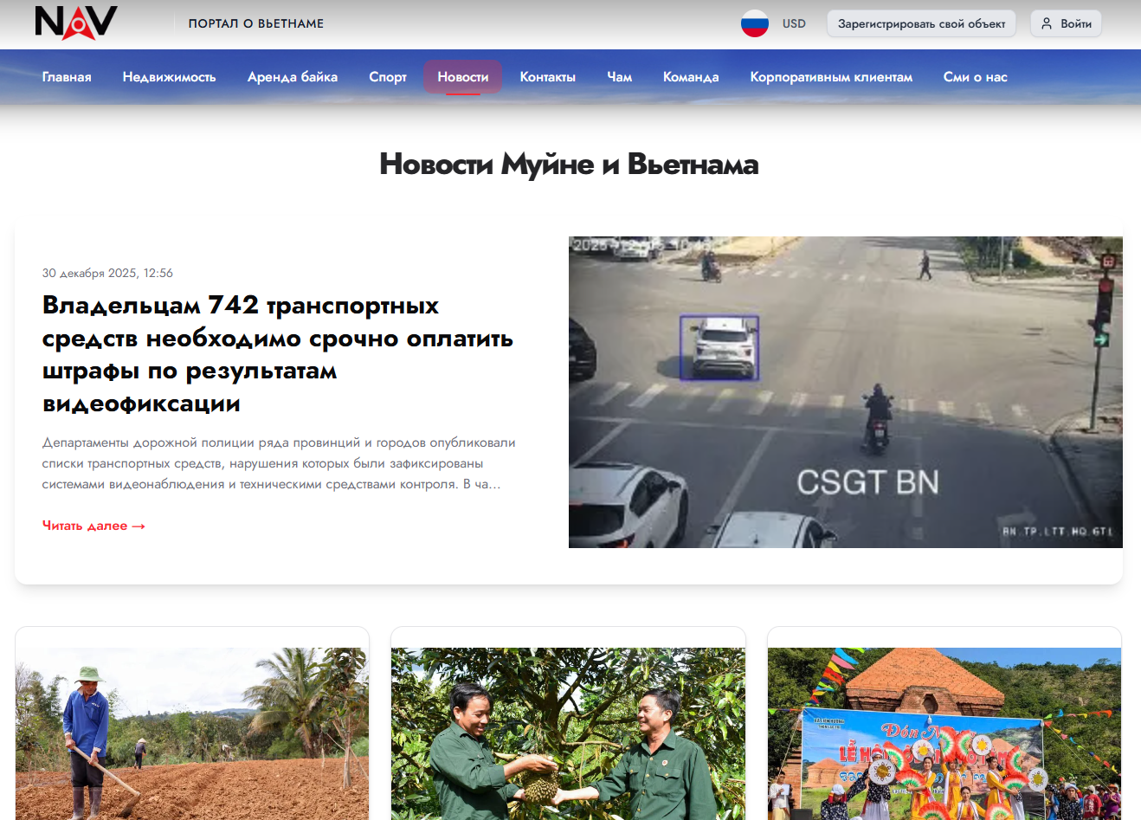Open the Команда page
The image size is (1141, 820).
coord(690,77)
